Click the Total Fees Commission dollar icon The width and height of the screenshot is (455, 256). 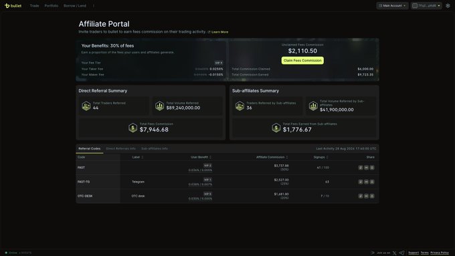click(x=132, y=128)
